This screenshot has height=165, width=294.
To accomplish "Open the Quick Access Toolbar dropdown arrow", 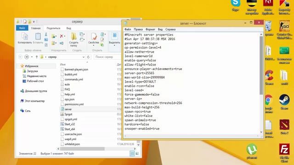I will [x=34, y=22].
